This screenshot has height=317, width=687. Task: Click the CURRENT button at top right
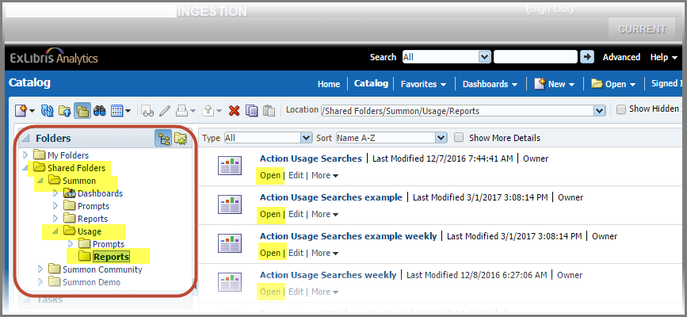tap(642, 29)
